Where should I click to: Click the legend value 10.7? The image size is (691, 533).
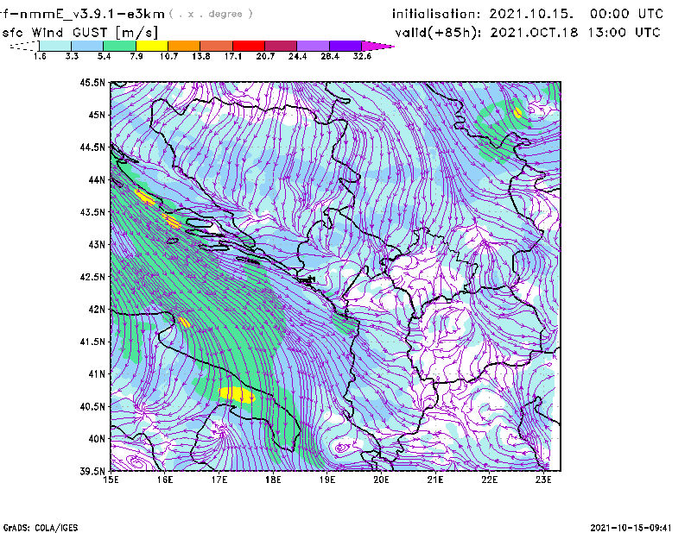point(168,56)
